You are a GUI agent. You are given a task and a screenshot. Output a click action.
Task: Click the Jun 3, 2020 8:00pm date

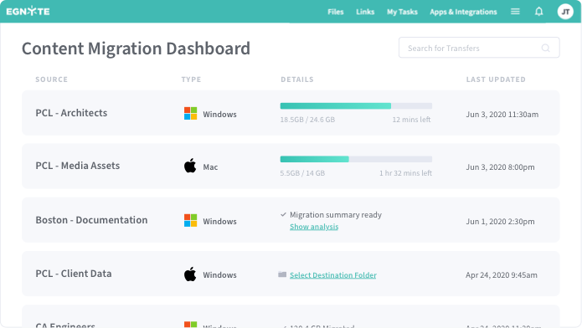point(500,167)
